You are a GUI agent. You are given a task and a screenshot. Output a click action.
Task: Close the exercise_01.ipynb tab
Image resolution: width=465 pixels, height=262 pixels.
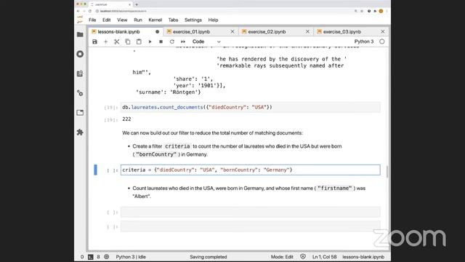pyautogui.click(x=232, y=31)
